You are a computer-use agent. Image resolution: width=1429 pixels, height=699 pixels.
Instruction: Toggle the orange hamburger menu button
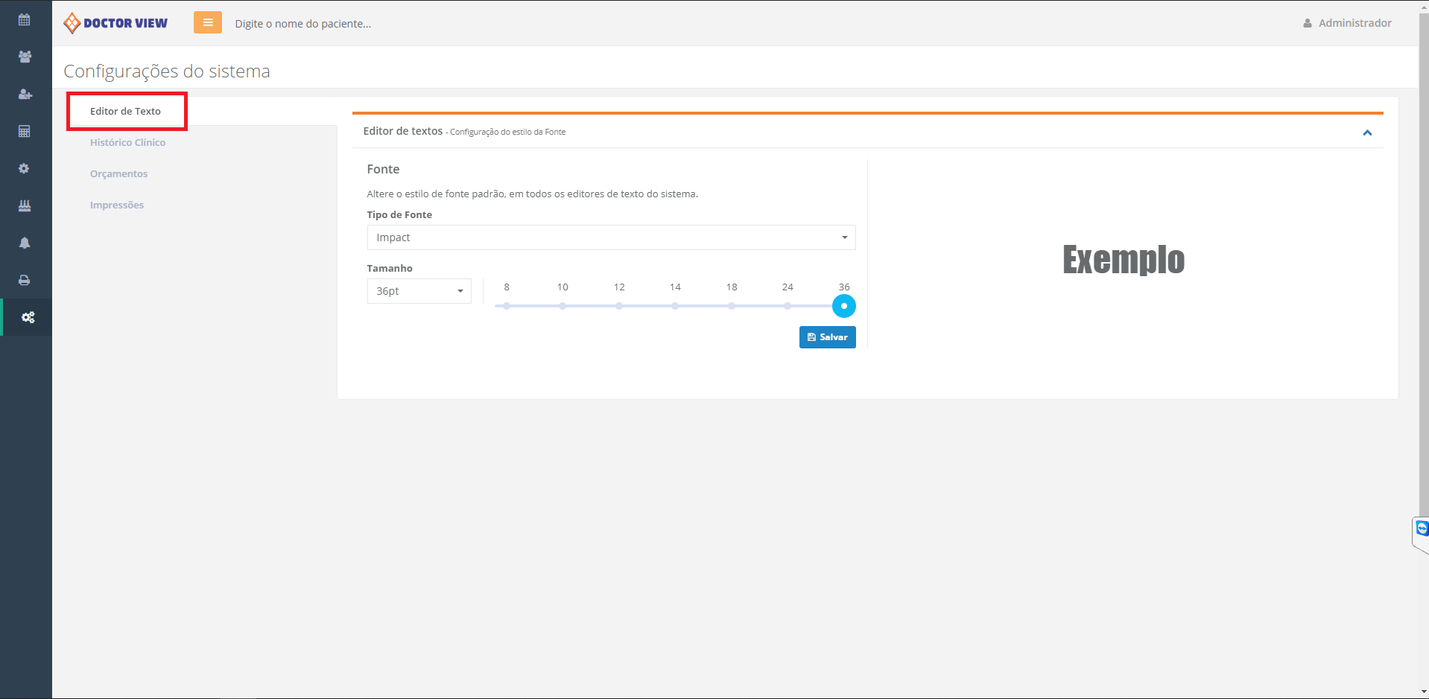(x=208, y=23)
